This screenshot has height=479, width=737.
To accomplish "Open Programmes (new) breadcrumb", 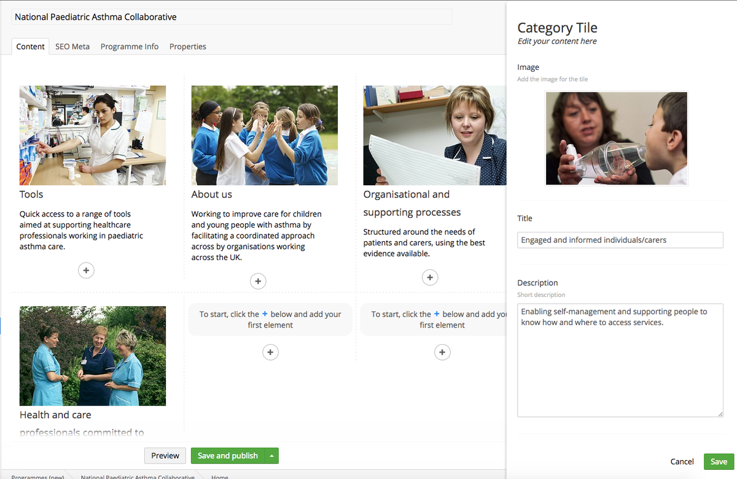I will pyautogui.click(x=37, y=476).
